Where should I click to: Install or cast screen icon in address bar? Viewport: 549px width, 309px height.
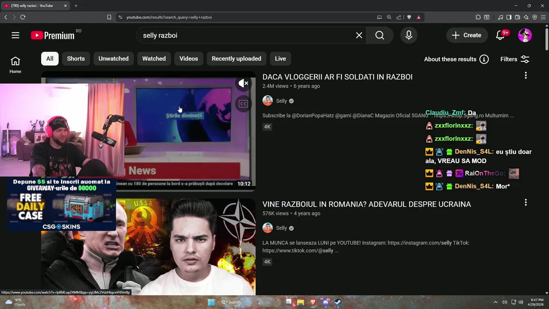coord(379,17)
